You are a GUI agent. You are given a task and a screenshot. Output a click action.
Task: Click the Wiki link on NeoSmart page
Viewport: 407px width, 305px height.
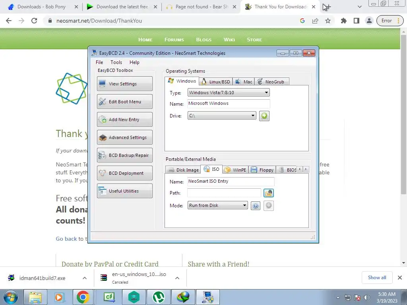pos(229,40)
